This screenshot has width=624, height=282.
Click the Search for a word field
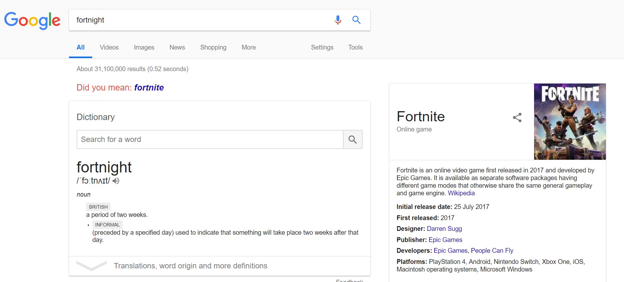coord(210,139)
